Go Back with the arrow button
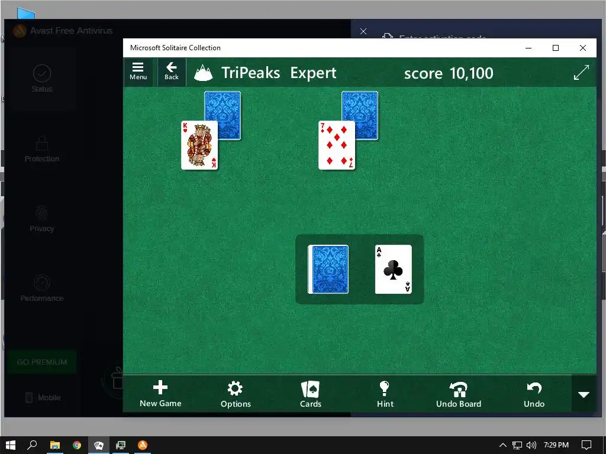This screenshot has height=454, width=606. coord(171,72)
